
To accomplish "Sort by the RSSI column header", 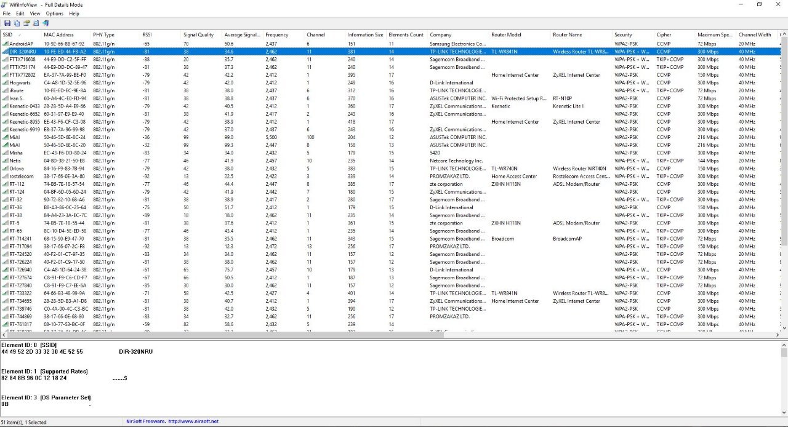I will coord(160,35).
